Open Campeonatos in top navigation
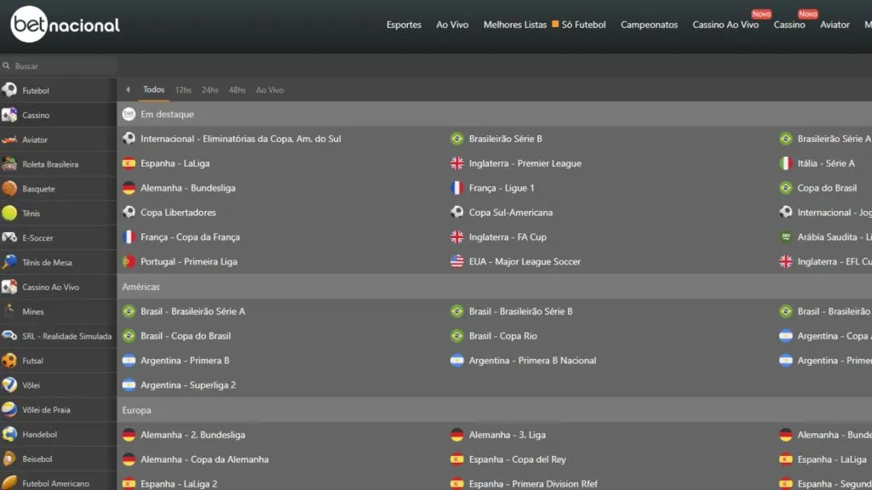 649,25
